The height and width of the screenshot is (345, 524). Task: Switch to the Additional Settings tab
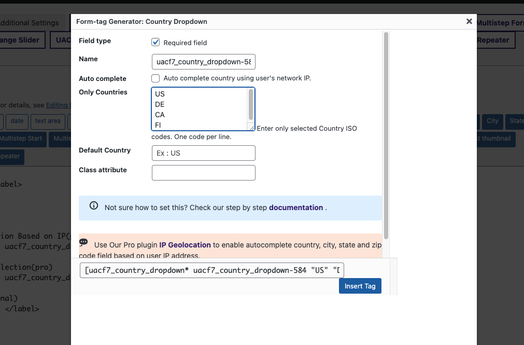point(29,23)
